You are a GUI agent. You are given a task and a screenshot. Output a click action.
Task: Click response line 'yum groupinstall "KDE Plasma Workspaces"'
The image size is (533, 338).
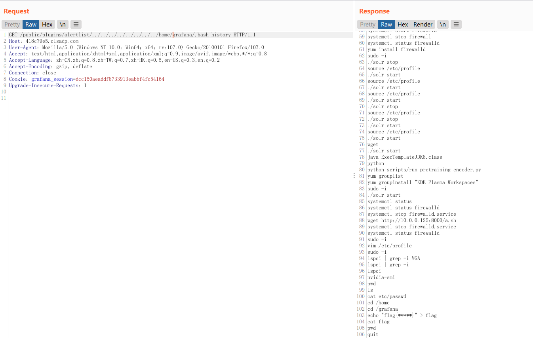(423, 182)
